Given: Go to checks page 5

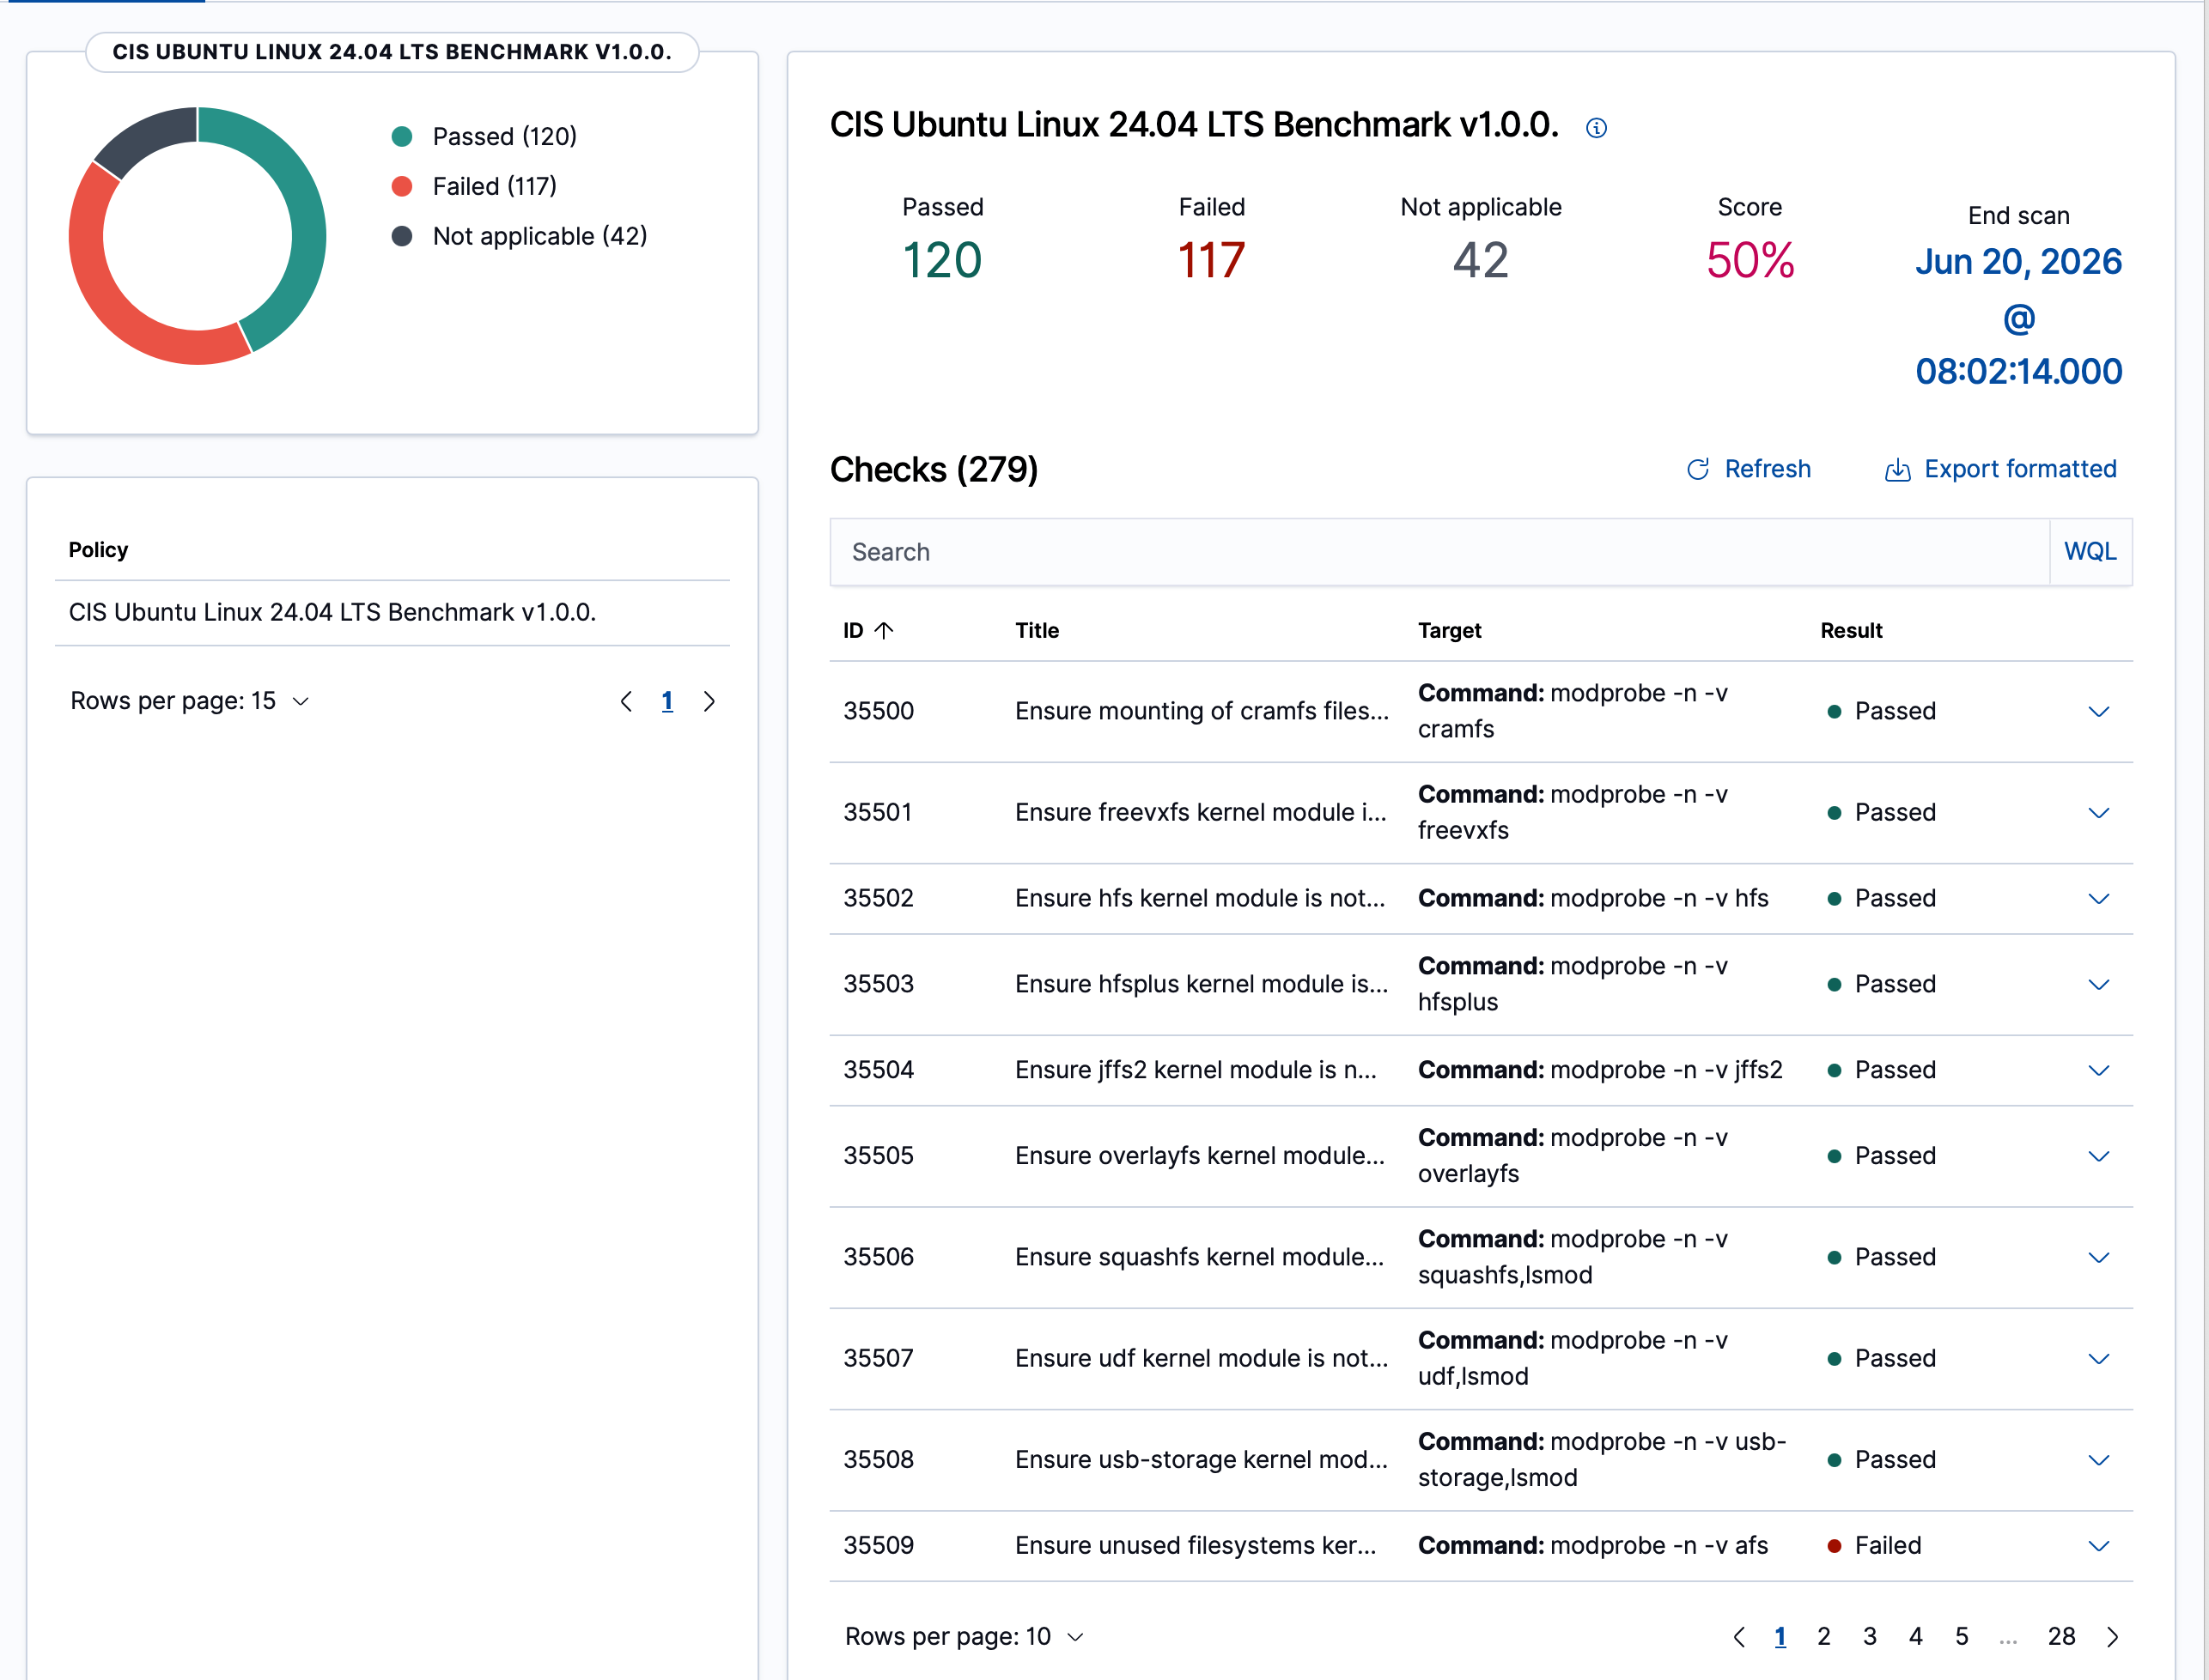Looking at the screenshot, I should click(x=1962, y=1637).
